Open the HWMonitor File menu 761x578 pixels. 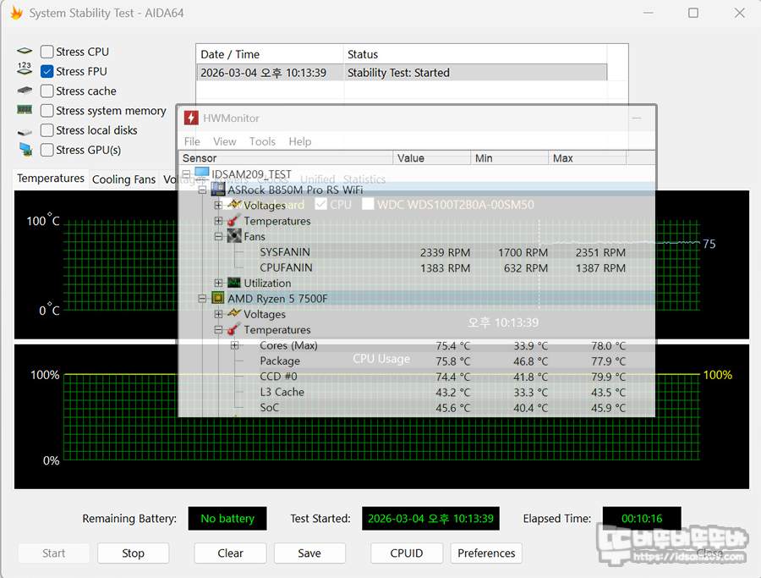[192, 141]
